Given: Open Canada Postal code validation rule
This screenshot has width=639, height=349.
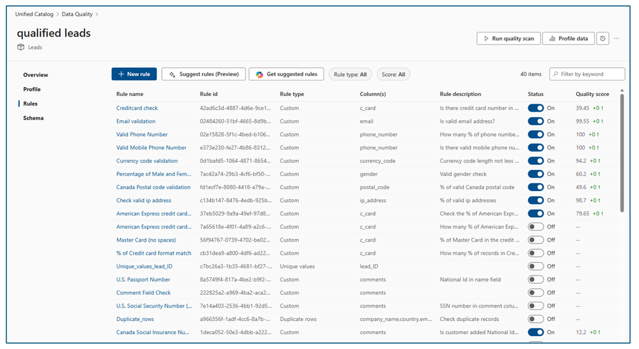Looking at the screenshot, I should pyautogui.click(x=154, y=187).
